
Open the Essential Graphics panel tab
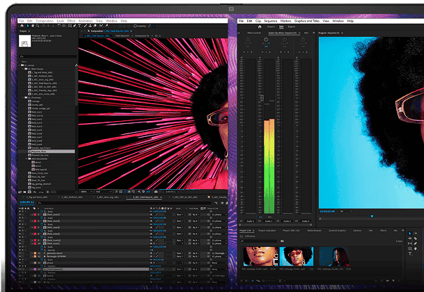pyautogui.click(x=337, y=230)
